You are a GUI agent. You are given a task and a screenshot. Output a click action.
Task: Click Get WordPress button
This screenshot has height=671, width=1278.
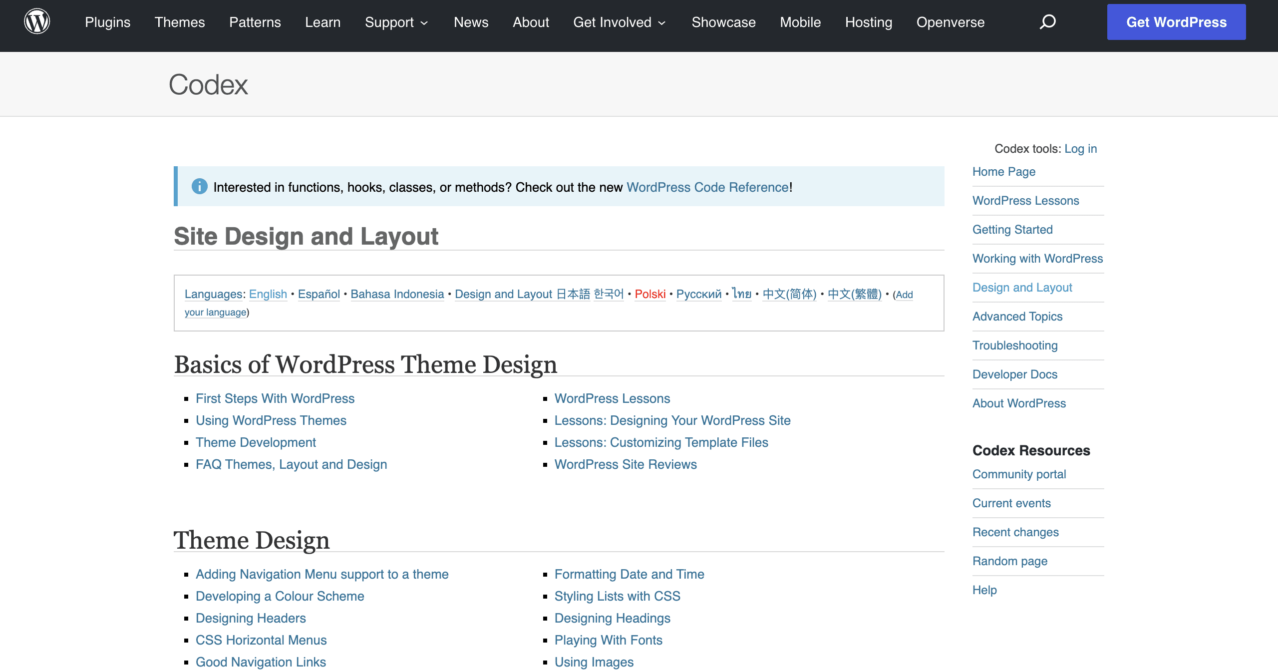pos(1176,22)
